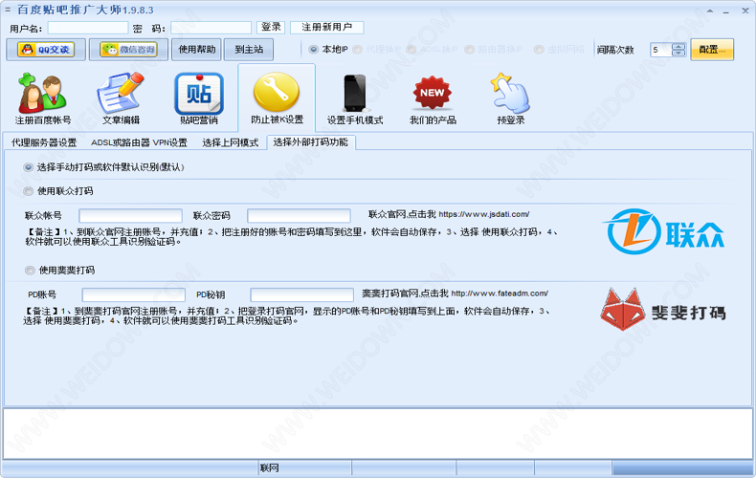
Task: Click the white log output area
Action: (378, 434)
